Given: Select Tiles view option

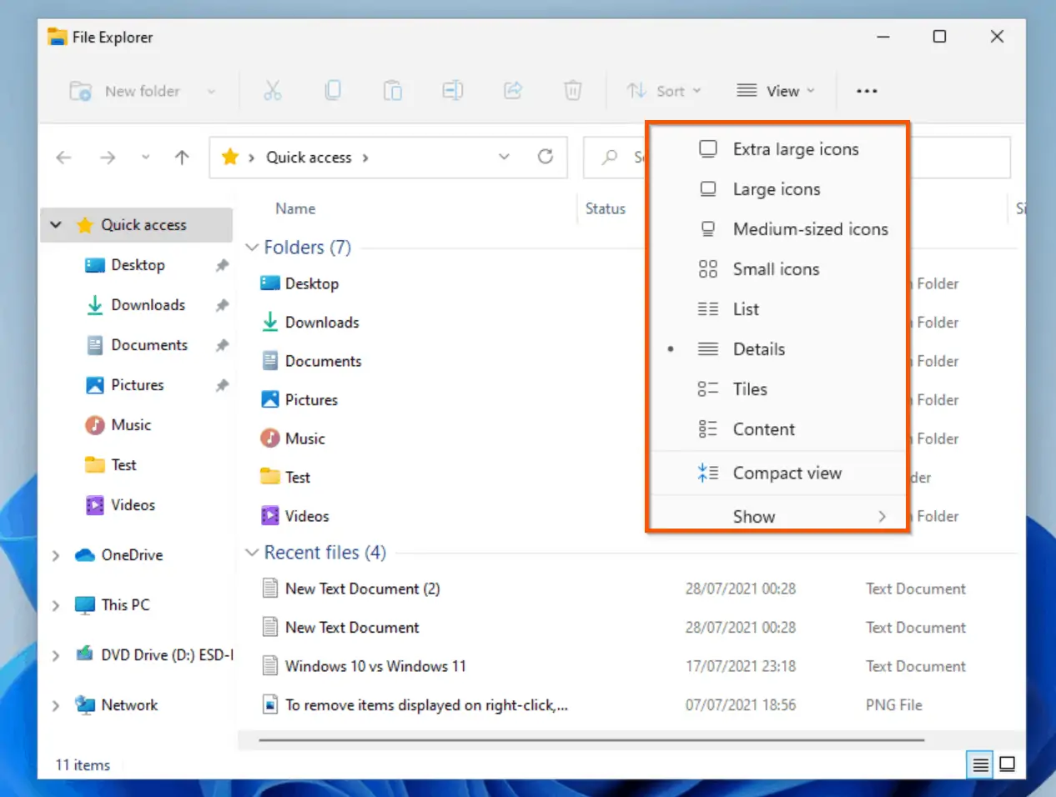Looking at the screenshot, I should 777,389.
